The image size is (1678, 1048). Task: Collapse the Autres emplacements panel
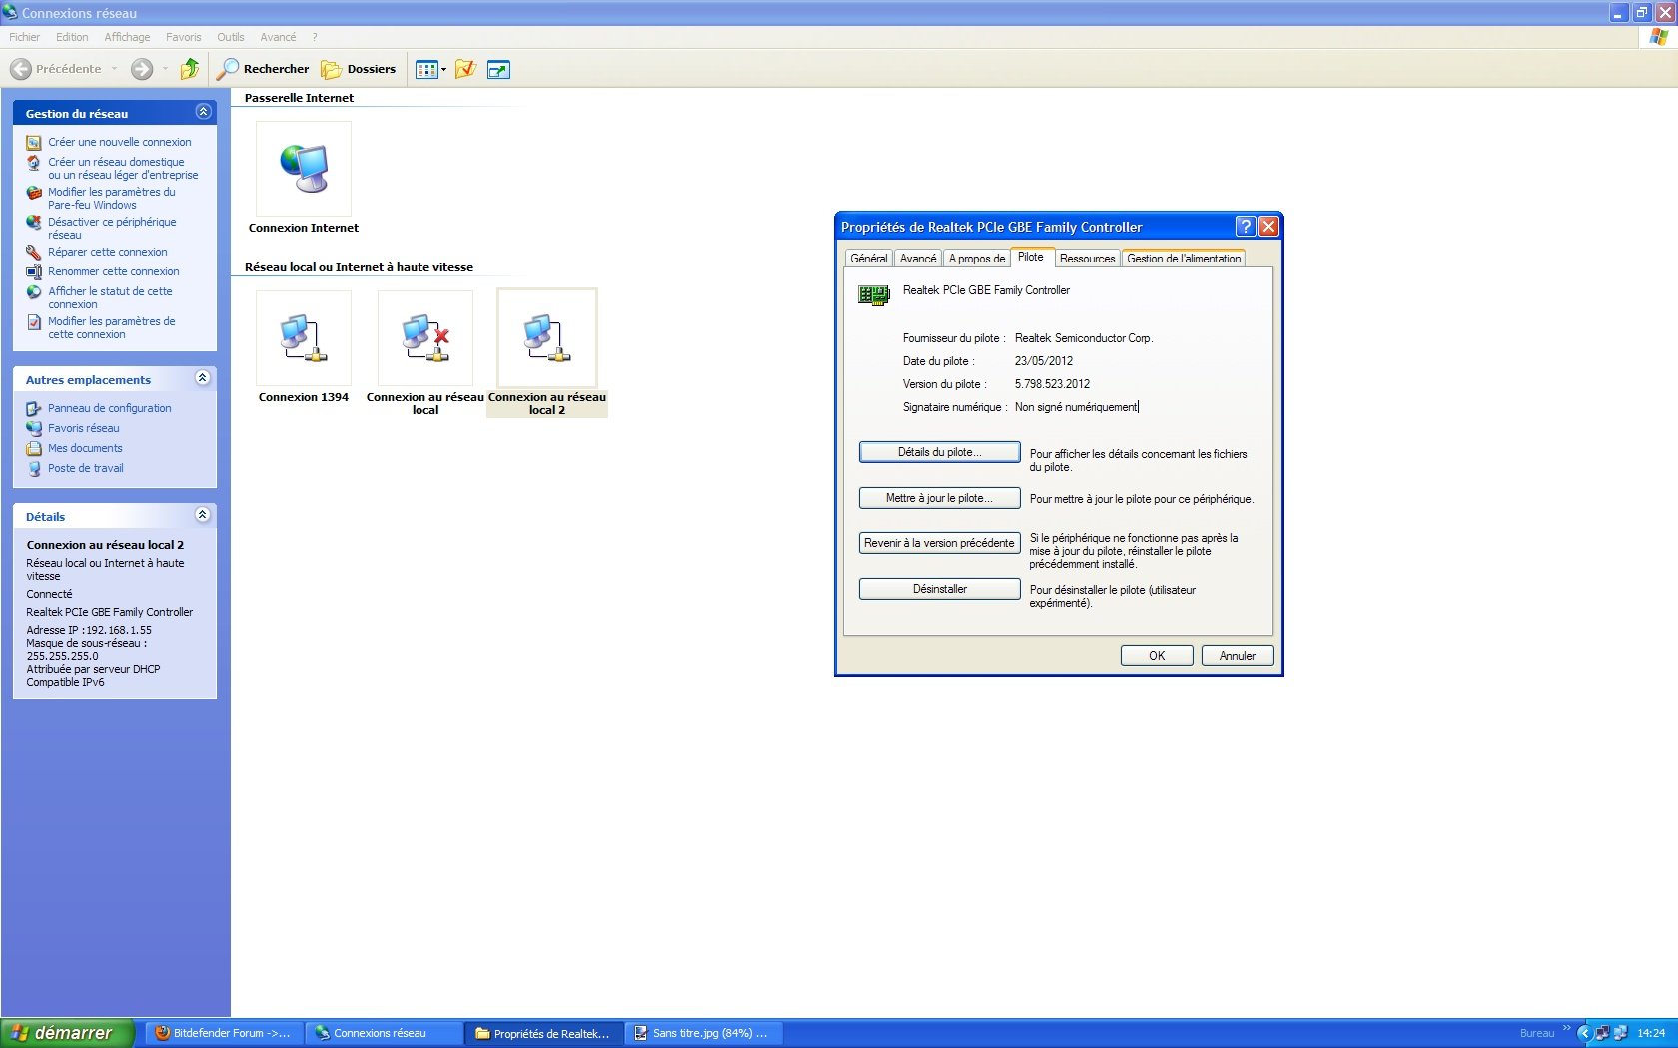tap(203, 378)
